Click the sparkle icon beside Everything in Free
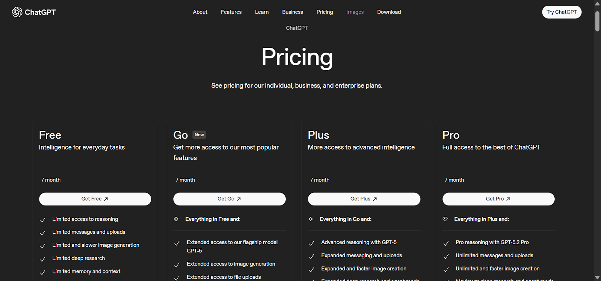Screen dimensions: 601x281 tap(176, 219)
